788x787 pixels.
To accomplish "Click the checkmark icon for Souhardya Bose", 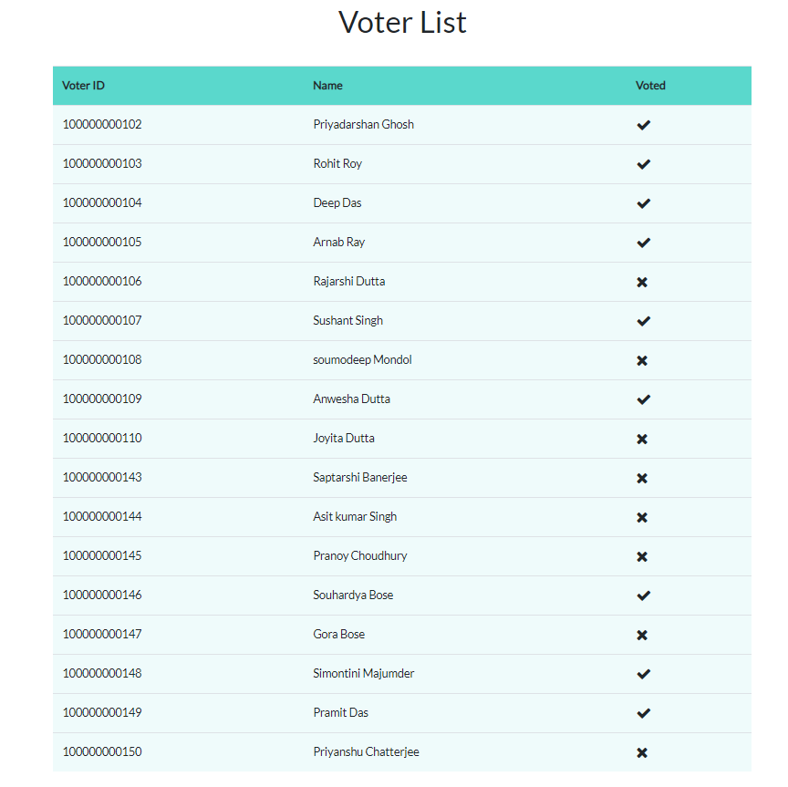I will coord(643,595).
